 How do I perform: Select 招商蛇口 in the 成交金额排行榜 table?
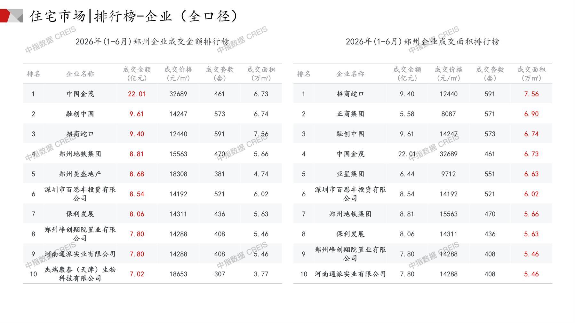[x=80, y=134]
